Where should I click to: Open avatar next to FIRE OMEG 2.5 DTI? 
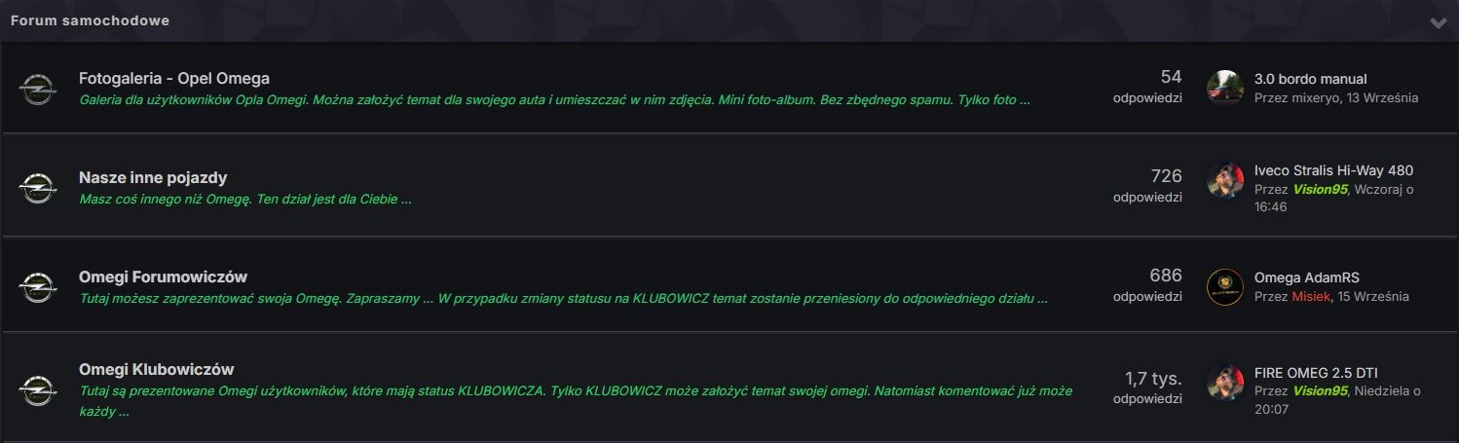coord(1224,382)
